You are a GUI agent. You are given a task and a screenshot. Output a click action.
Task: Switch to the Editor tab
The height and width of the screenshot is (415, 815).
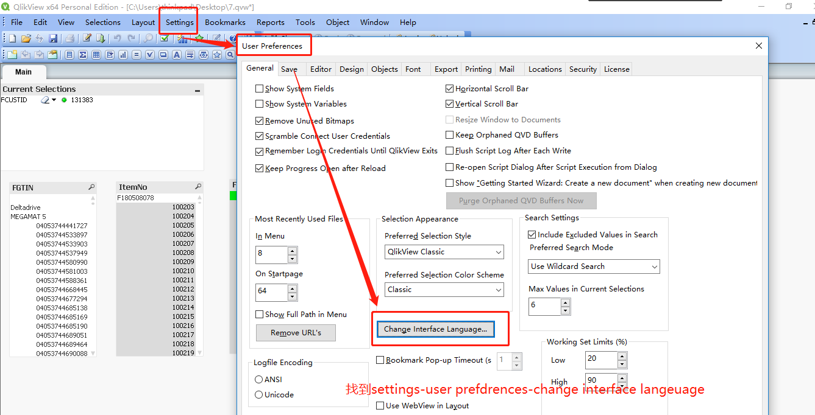pyautogui.click(x=321, y=69)
